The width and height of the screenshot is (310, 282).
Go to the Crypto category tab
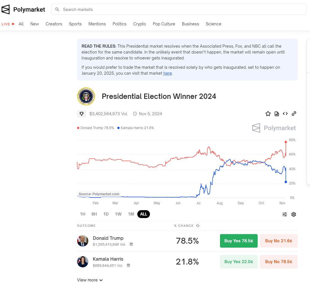click(140, 24)
